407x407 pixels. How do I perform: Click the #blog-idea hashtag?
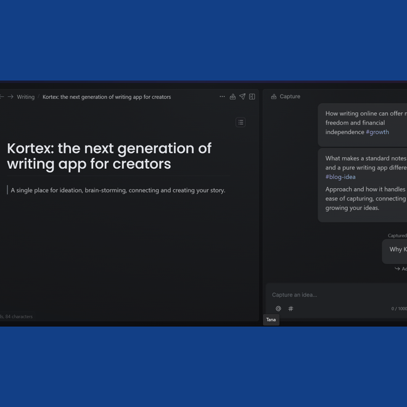pyautogui.click(x=340, y=177)
